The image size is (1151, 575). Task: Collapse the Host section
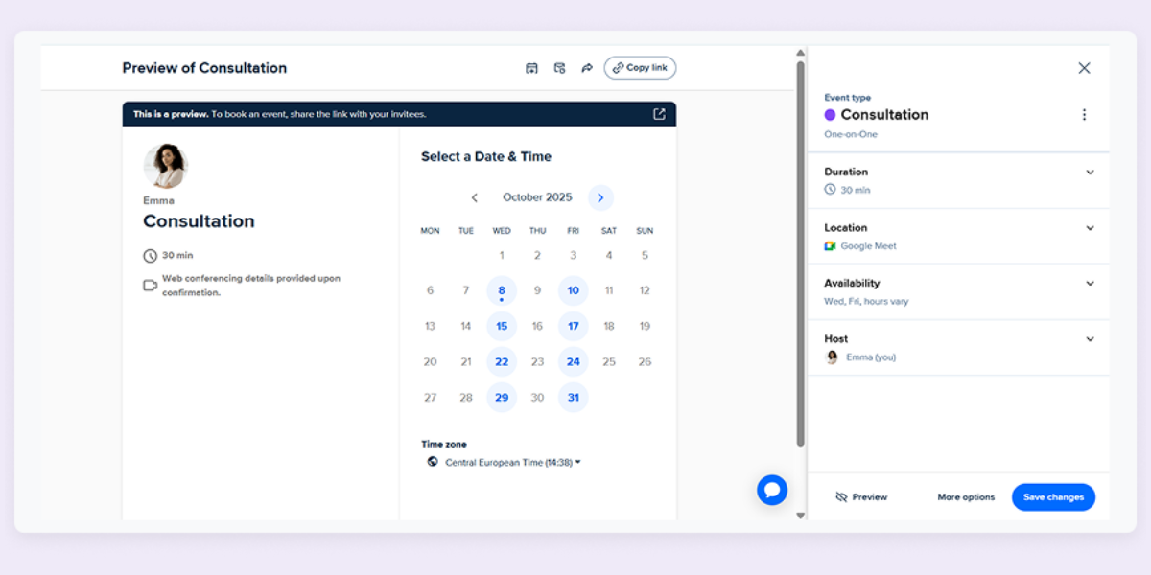click(1090, 338)
